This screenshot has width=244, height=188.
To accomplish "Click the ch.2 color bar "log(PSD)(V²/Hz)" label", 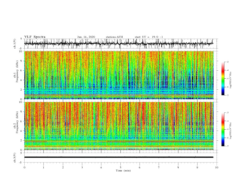I will tap(231, 131).
